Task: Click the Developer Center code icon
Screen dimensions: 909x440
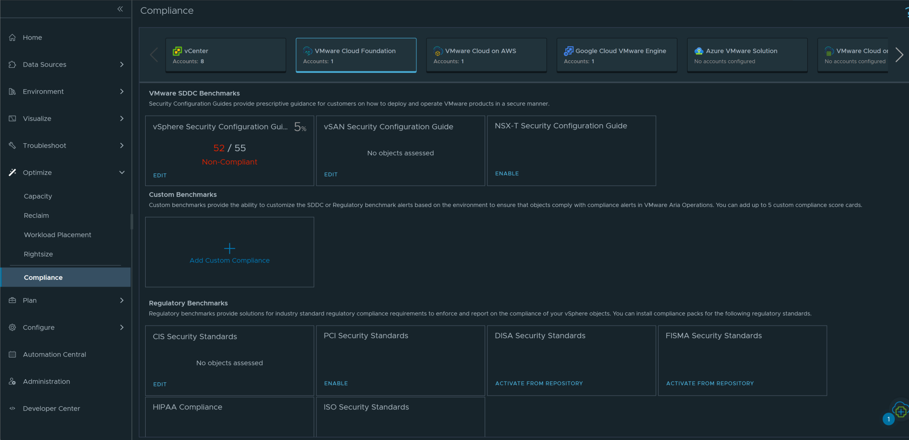Action: coord(12,409)
